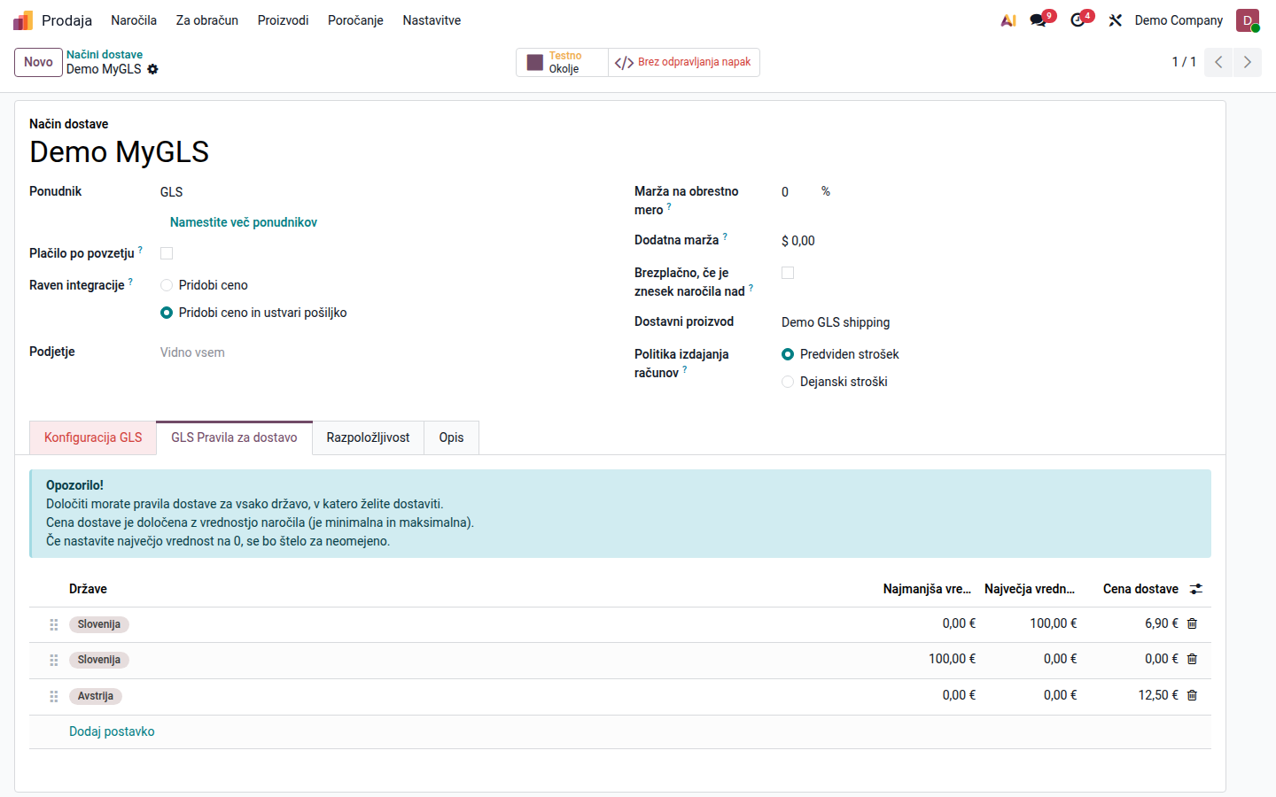The height and width of the screenshot is (797, 1276).
Task: Show help tooltip for Marža na obrestno mero
Action: [x=669, y=206]
